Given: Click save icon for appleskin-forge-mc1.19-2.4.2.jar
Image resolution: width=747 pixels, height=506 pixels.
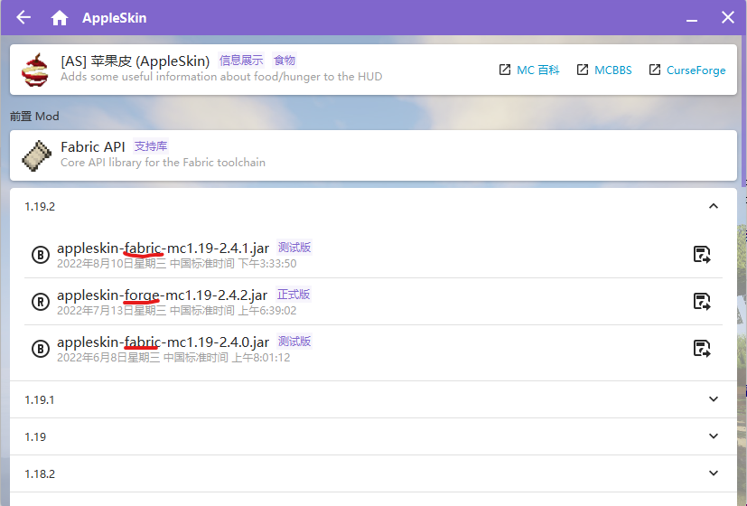Looking at the screenshot, I should coord(702,302).
